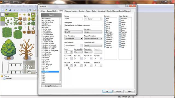175x98 pixels.
Task: Click the Name field containing Apfel
Action: [x=74, y=19]
